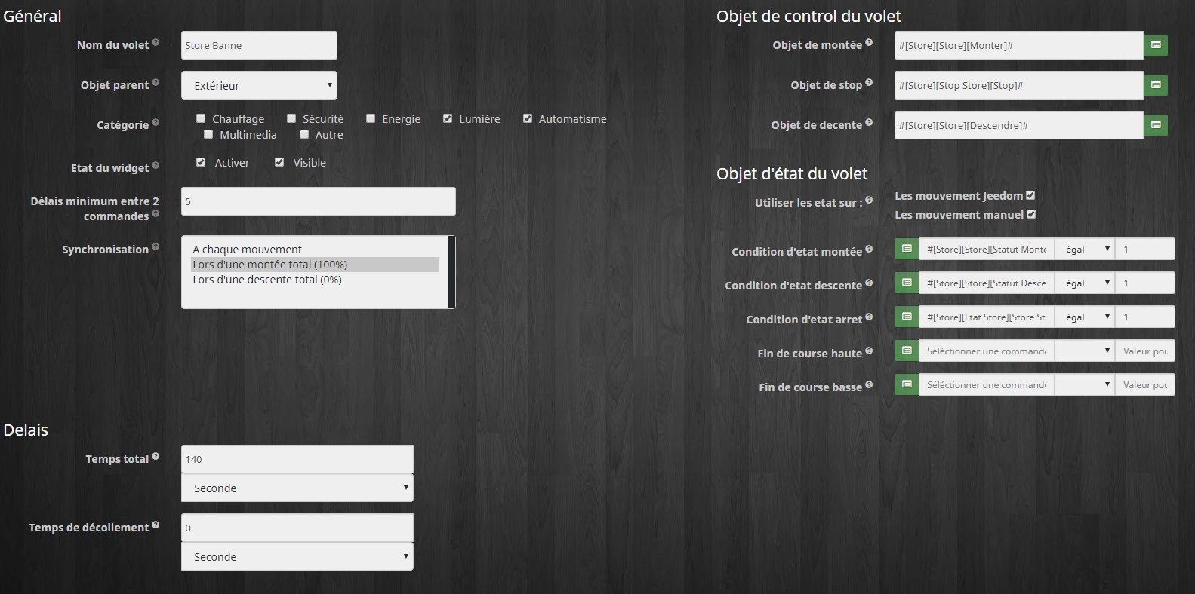Click help icon beside Condition d'etat descente label
Viewport: 1195px width, 594px height.
pyautogui.click(x=869, y=283)
